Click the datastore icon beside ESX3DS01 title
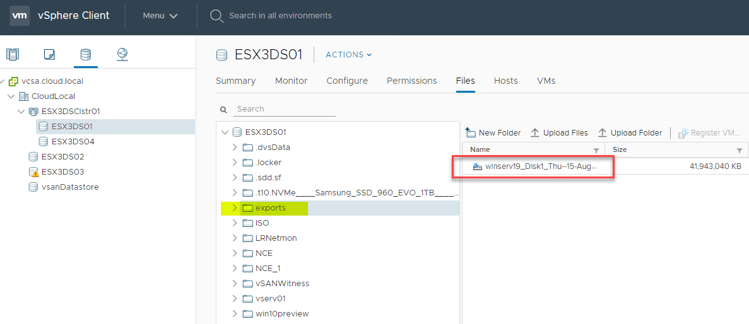This screenshot has height=324, width=749. point(221,55)
